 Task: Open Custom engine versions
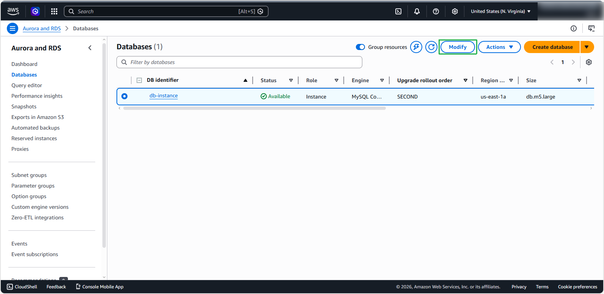[x=40, y=207]
